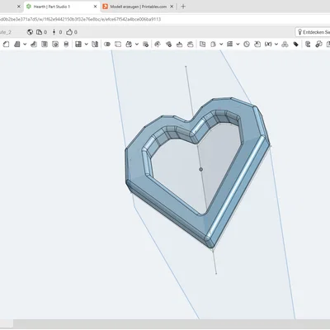Click the Hole tool icon
This screenshot has width=330, height=330.
(66, 44)
